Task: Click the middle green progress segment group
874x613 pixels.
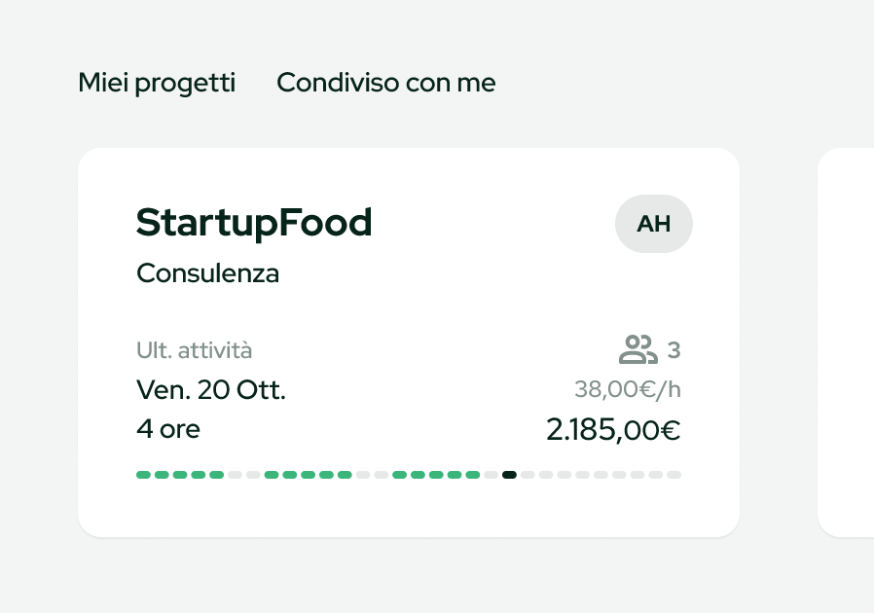Action: [x=308, y=475]
